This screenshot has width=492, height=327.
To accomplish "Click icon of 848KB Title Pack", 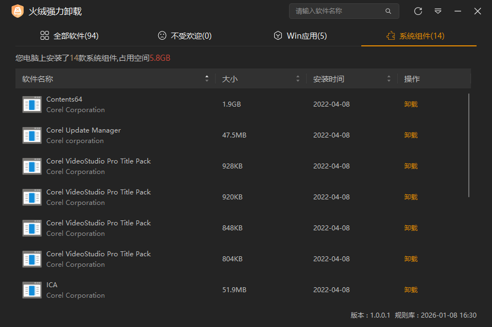I will [32, 228].
